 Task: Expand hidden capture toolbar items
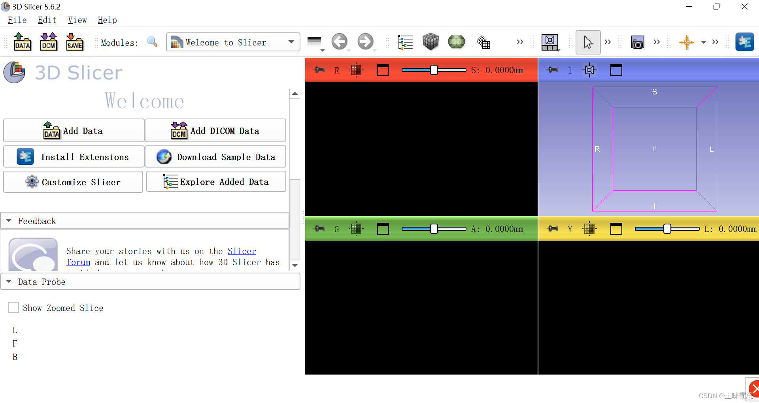pos(657,42)
